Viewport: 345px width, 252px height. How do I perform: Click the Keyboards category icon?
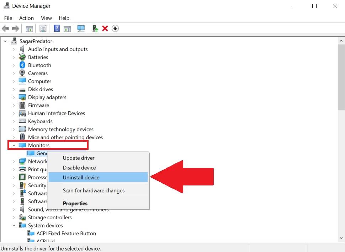coord(22,121)
